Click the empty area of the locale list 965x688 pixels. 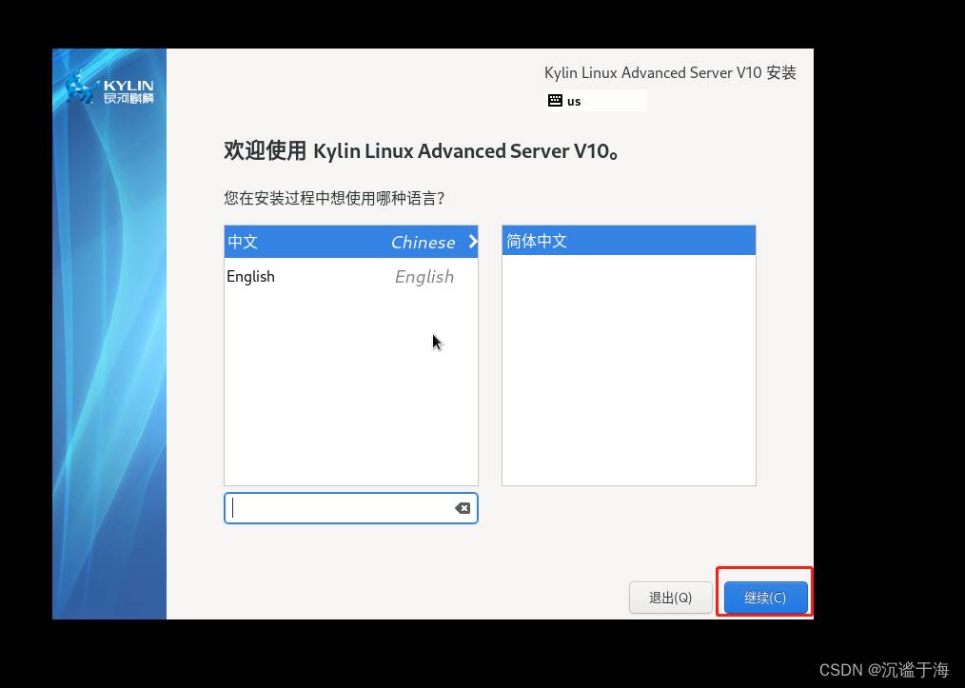pos(628,369)
